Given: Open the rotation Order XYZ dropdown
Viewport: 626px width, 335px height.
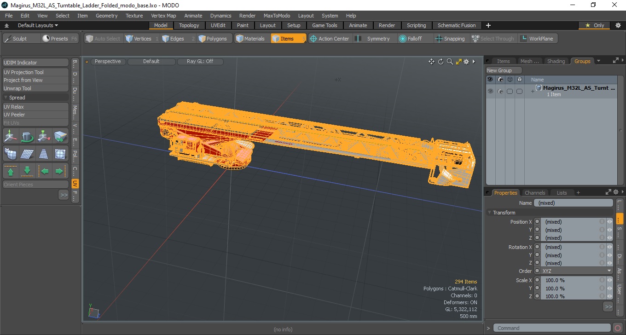Looking at the screenshot, I should pos(577,271).
